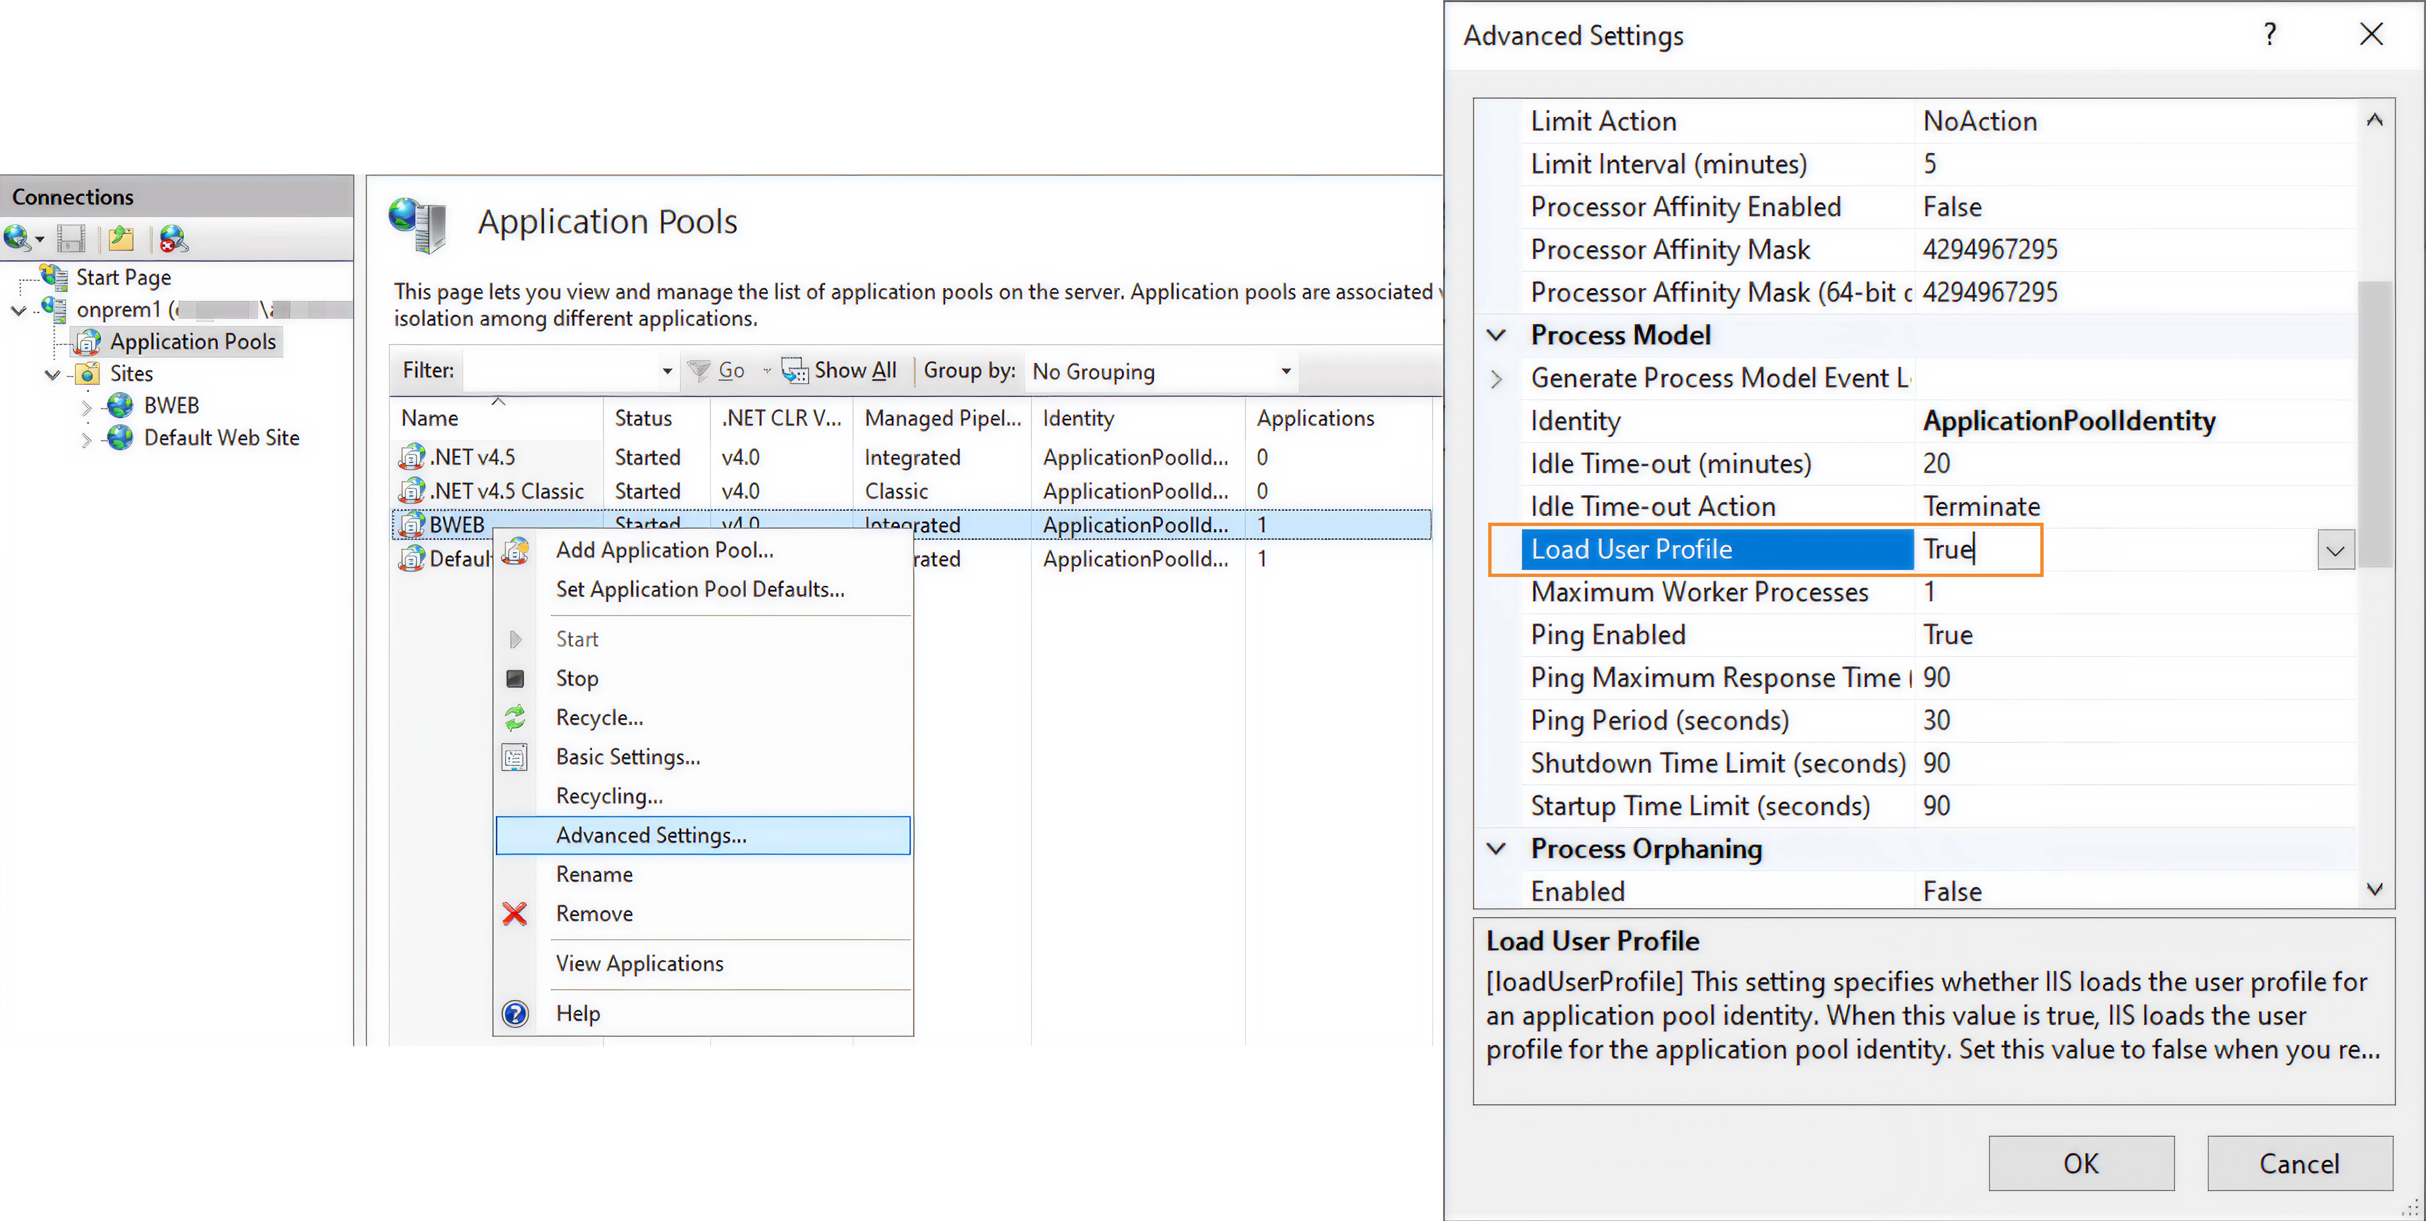Click the property grid scrollbar thumb
This screenshot has width=2426, height=1221.
pos(2374,424)
